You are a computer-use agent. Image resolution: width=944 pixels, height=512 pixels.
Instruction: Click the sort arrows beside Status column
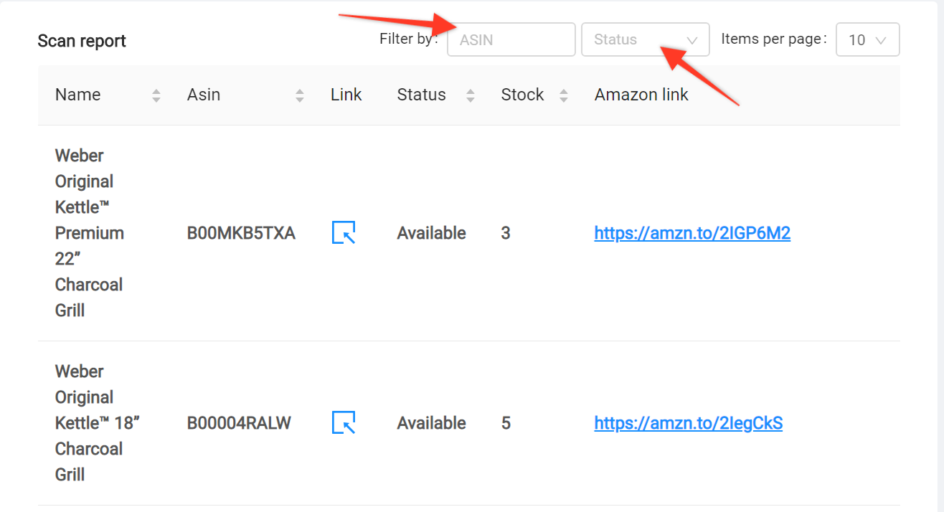coord(471,95)
